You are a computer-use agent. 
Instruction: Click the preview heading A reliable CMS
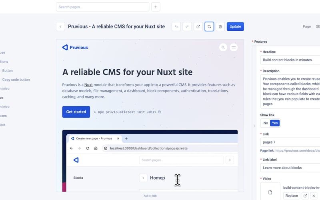(x=127, y=72)
